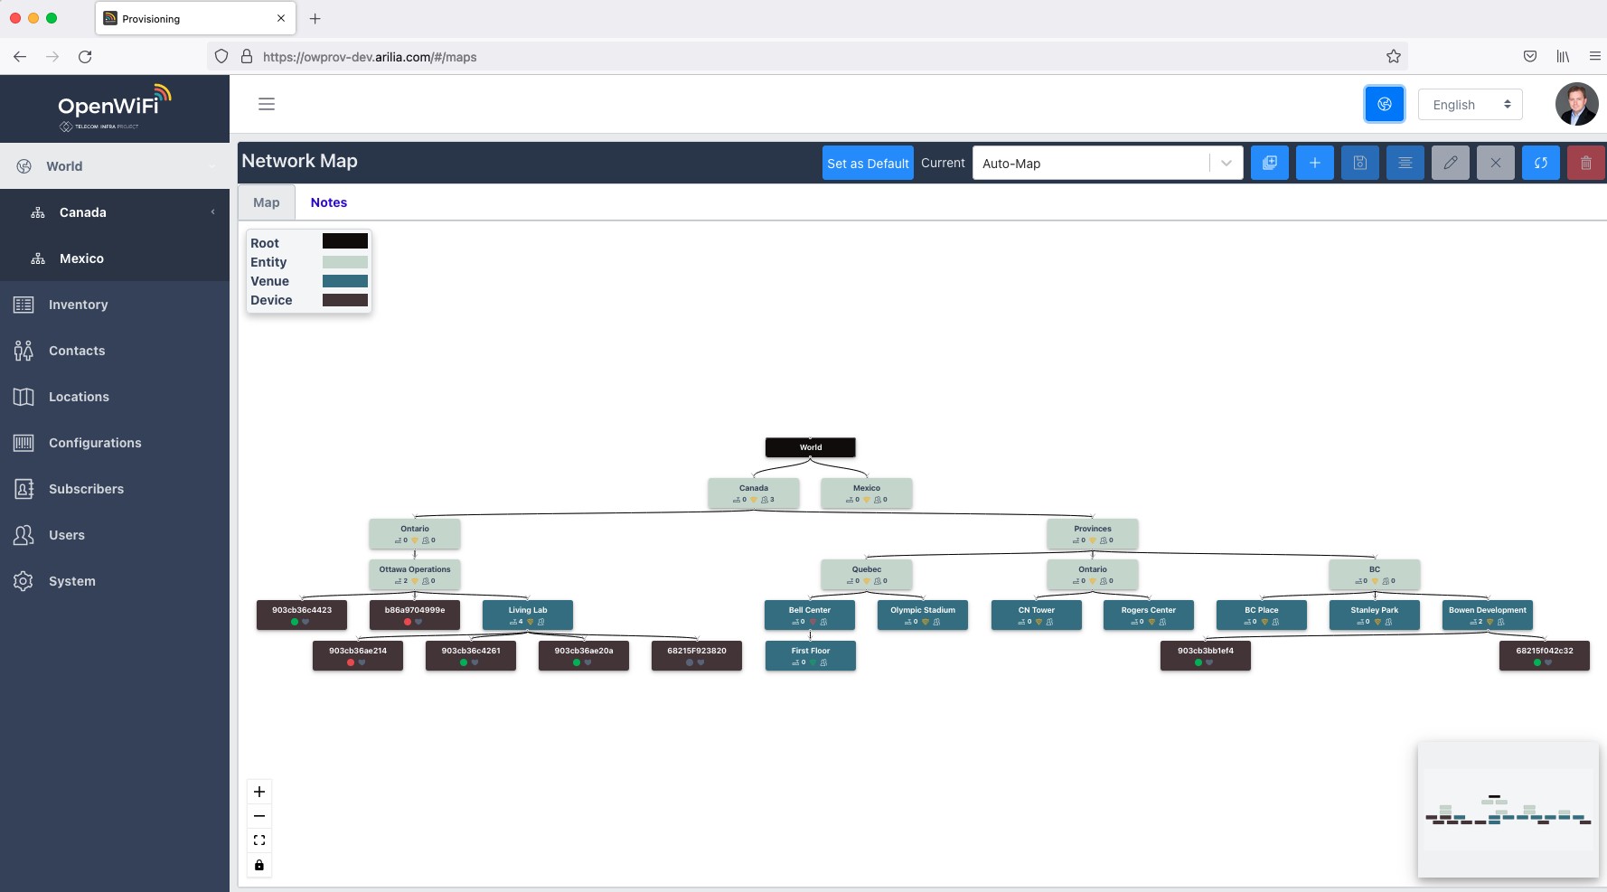Image resolution: width=1607 pixels, height=892 pixels.
Task: Delete map with red trash icon
Action: click(1585, 164)
